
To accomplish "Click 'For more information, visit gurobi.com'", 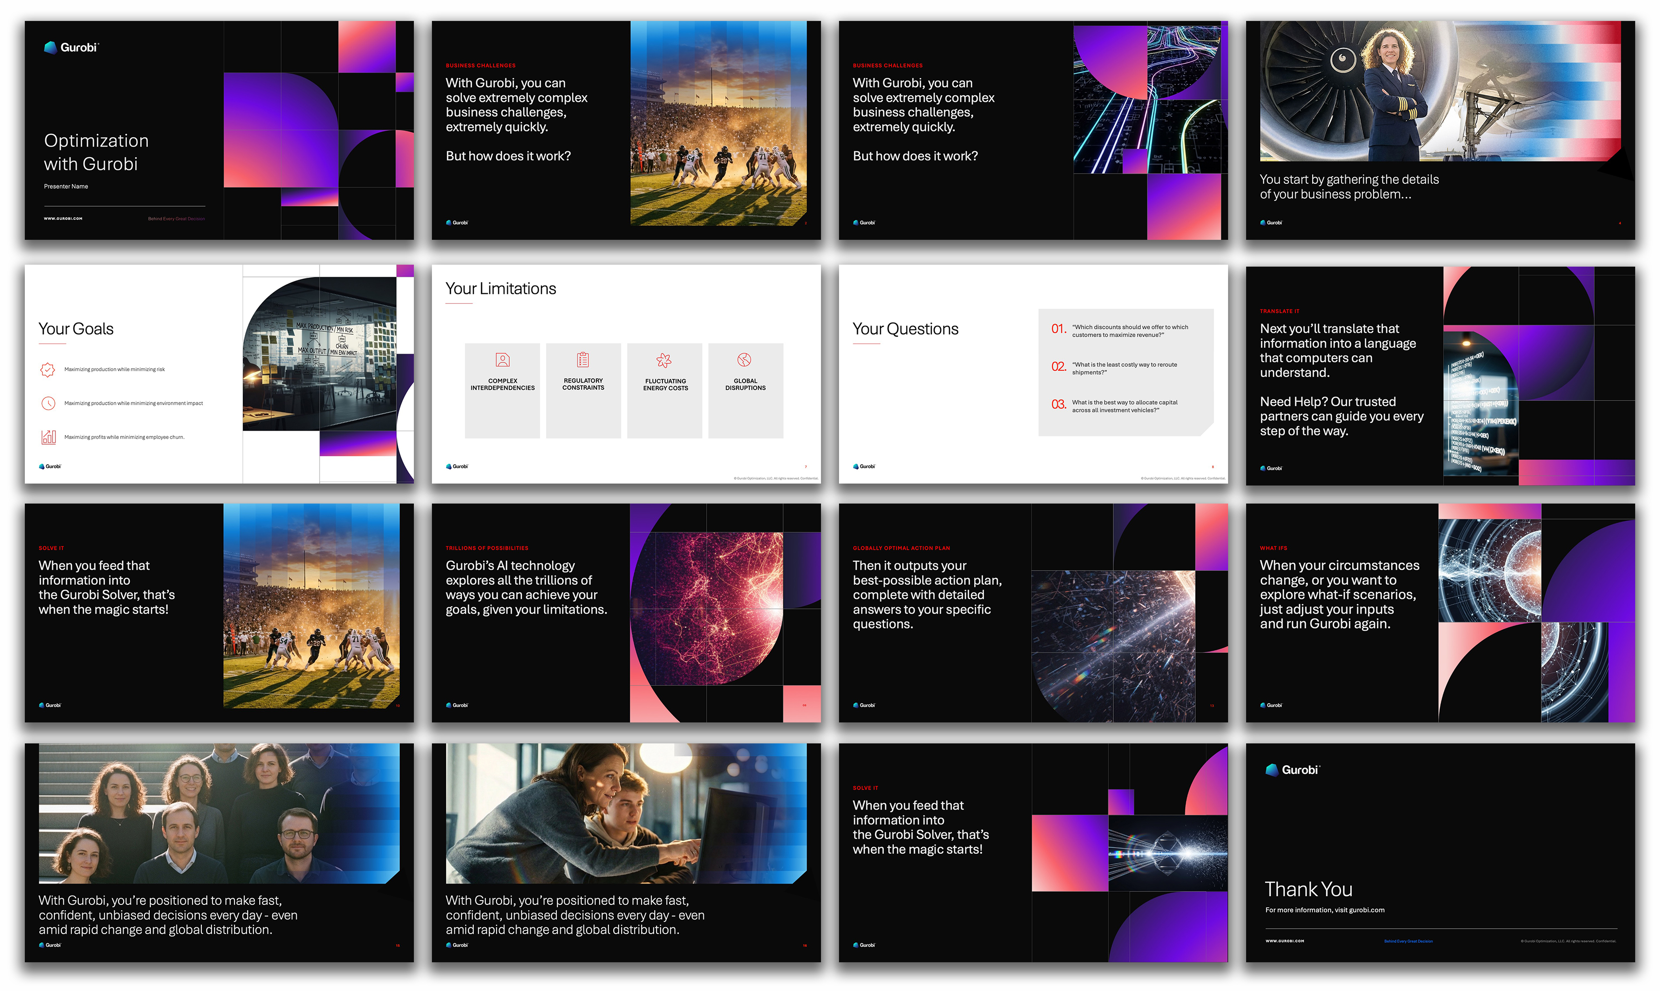I will pyautogui.click(x=1325, y=910).
